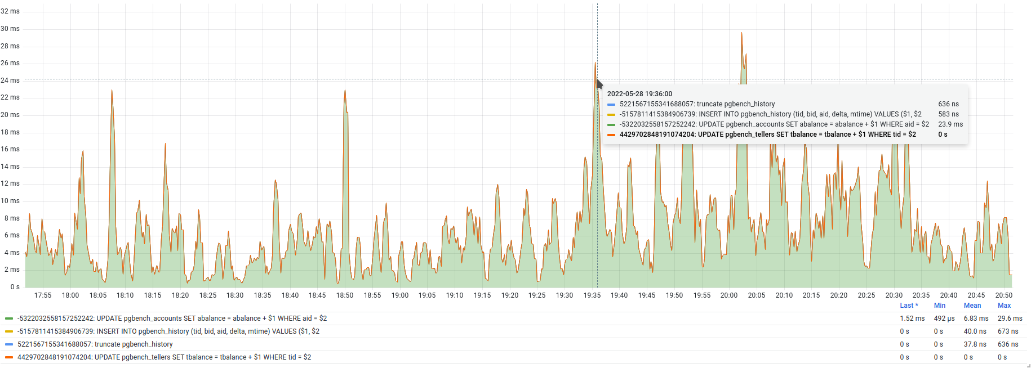
Task: Click the 20:50 label on the time axis
Action: click(1003, 295)
